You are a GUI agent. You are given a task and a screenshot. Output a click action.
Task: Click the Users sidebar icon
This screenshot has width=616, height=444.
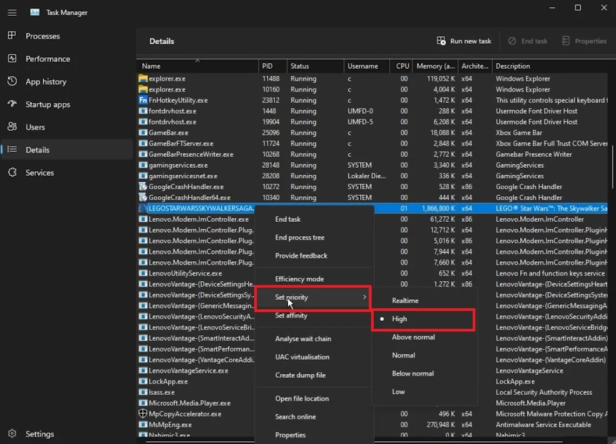[12, 127]
